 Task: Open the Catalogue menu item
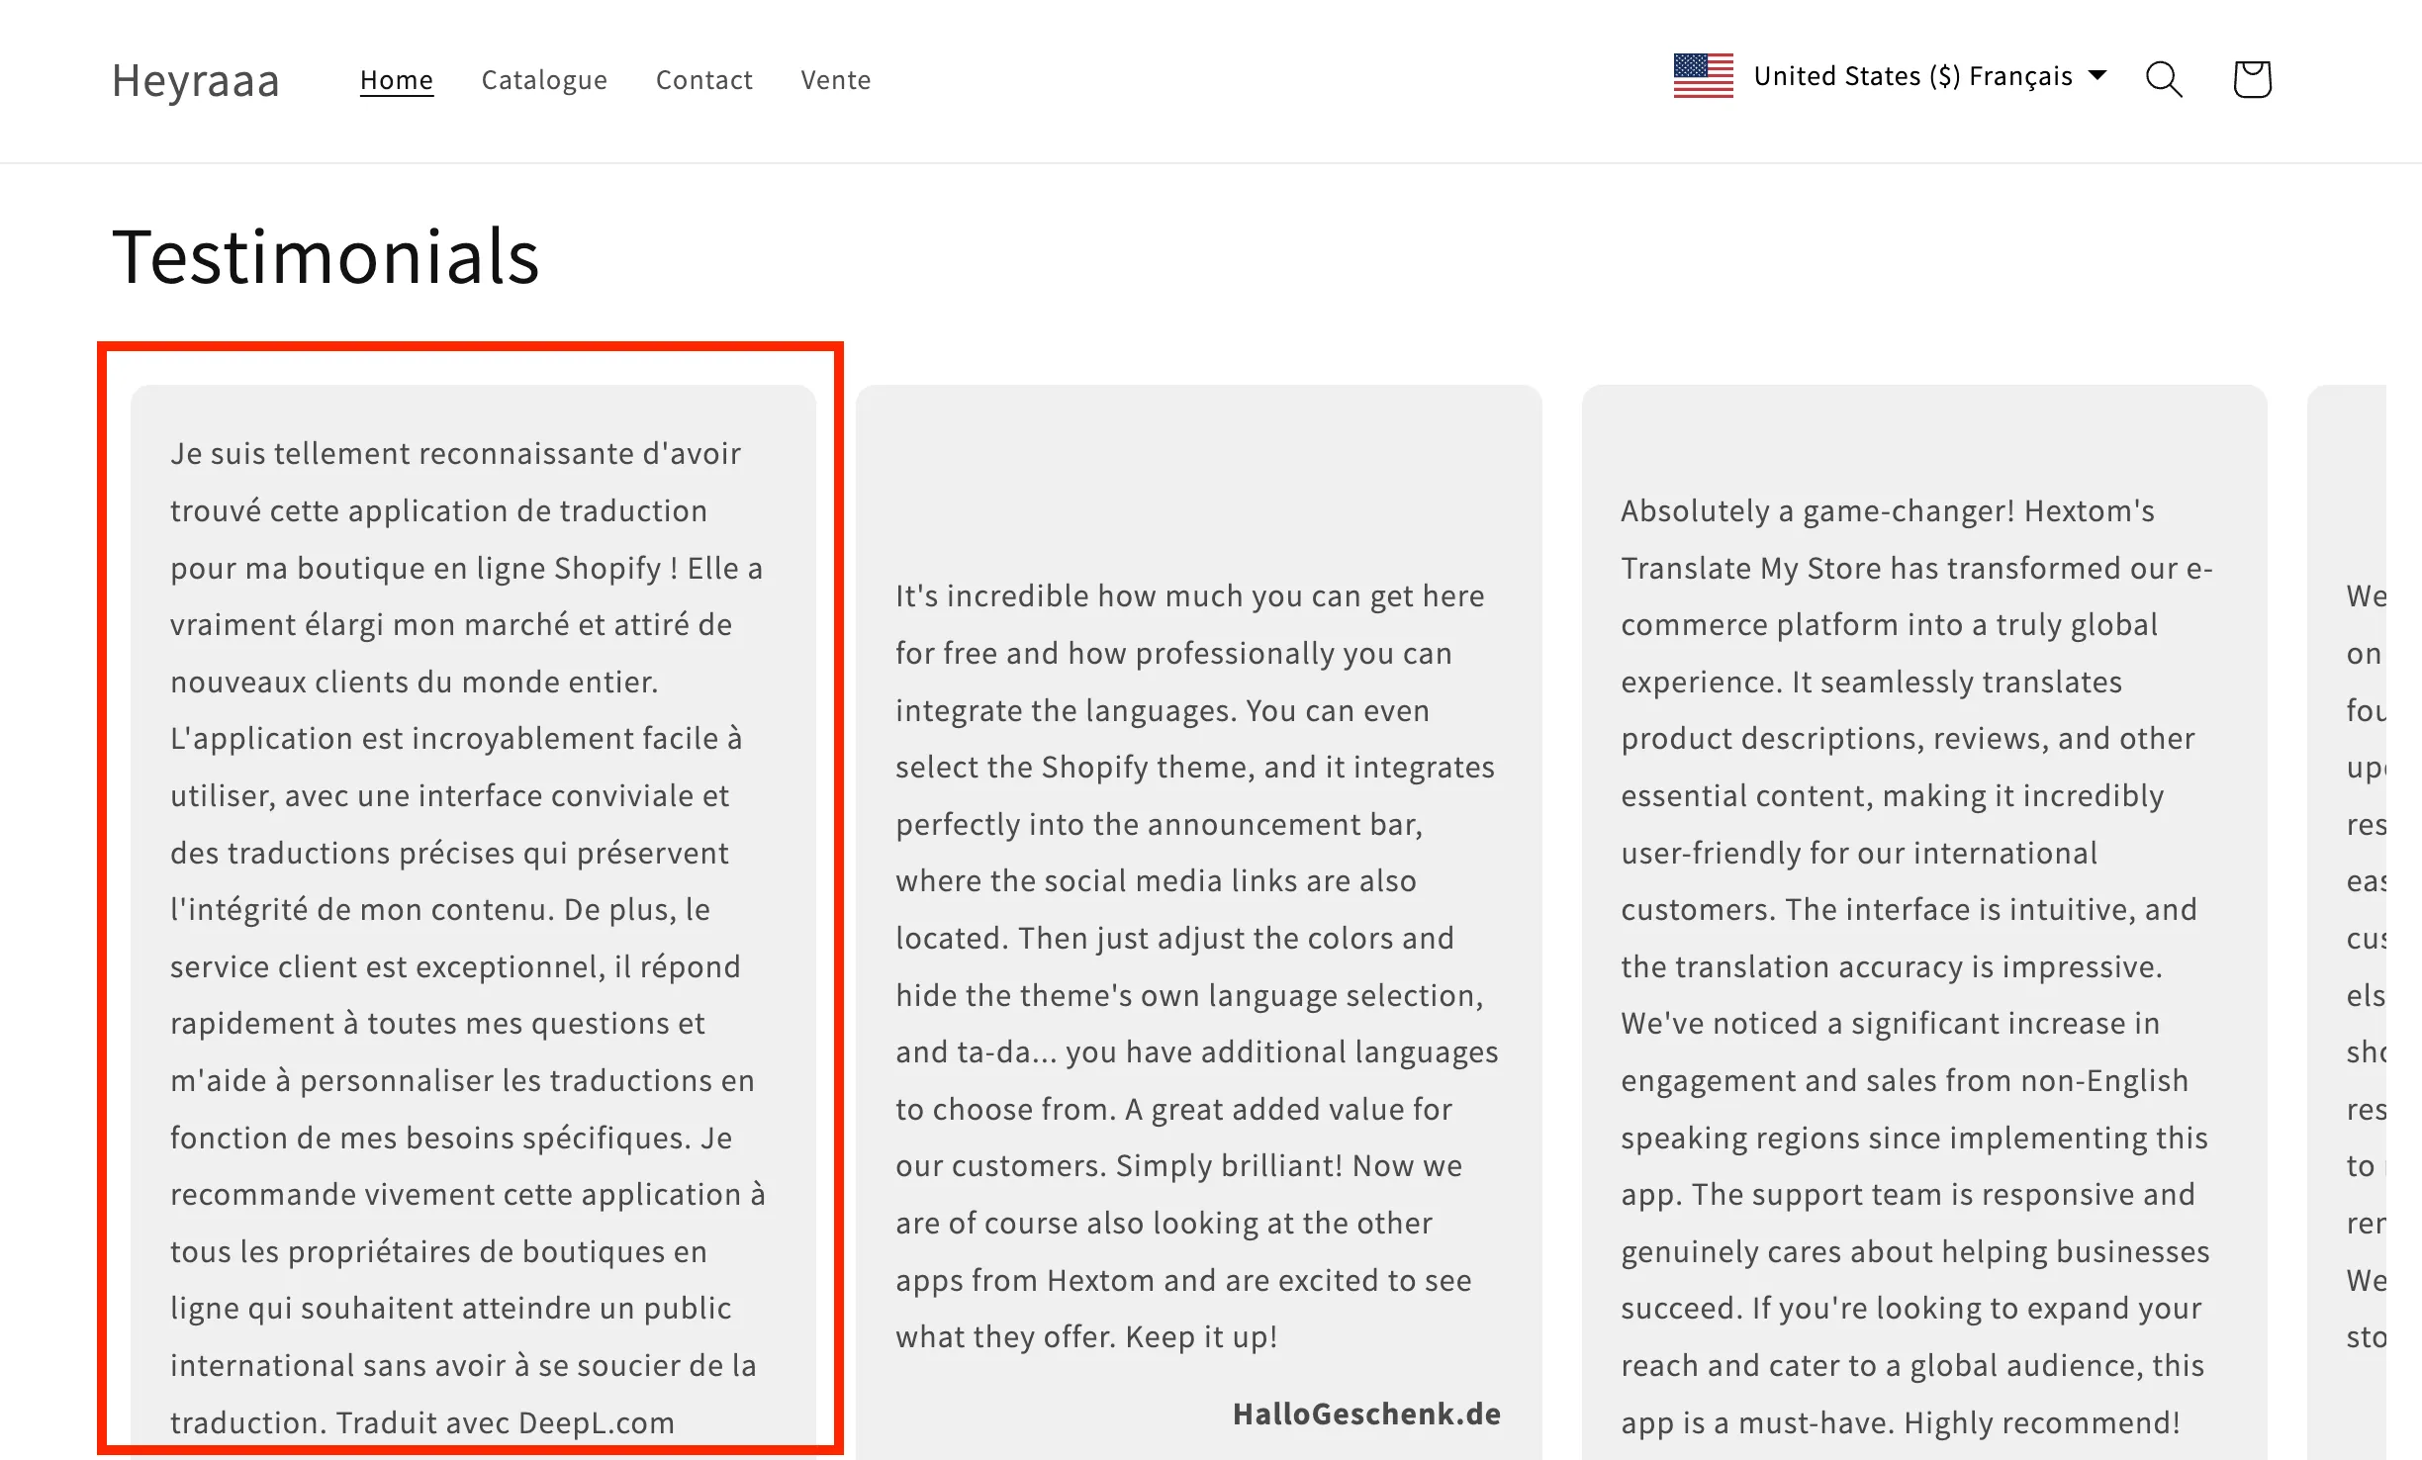tap(544, 80)
